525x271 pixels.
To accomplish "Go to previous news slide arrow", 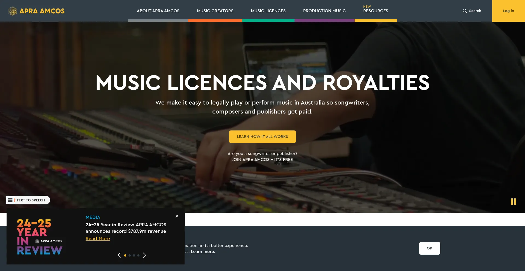I will pos(119,255).
